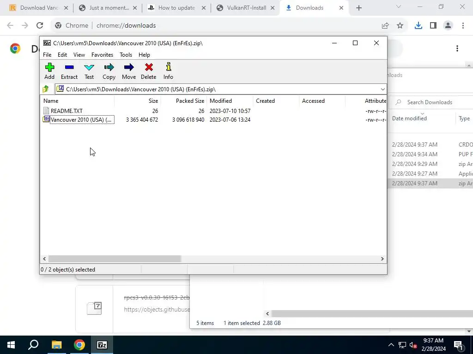
Task: Open Chrome downloads tray icon
Action: tap(418, 26)
